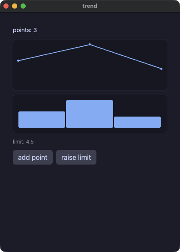Click the "add point" button

click(x=33, y=157)
